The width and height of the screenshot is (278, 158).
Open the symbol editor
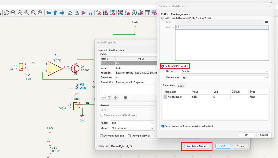pos(99,13)
